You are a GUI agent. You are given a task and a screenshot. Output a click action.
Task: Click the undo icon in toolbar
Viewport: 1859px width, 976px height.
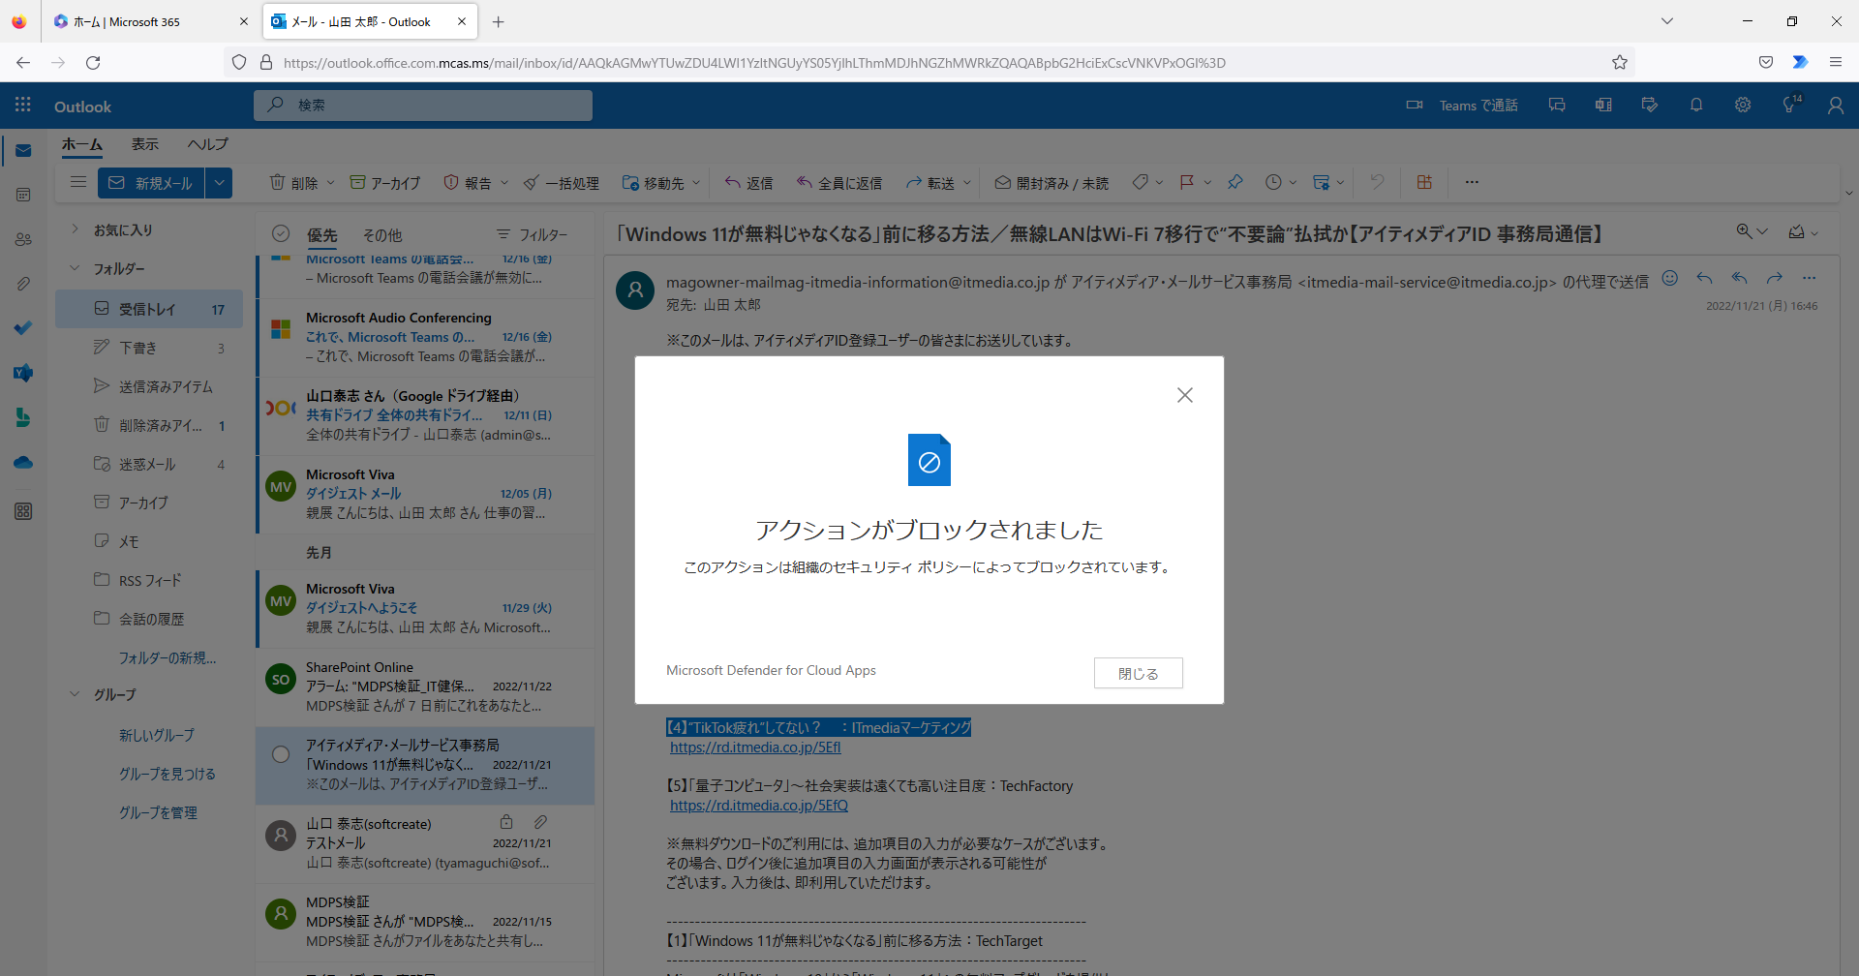coord(1377,182)
